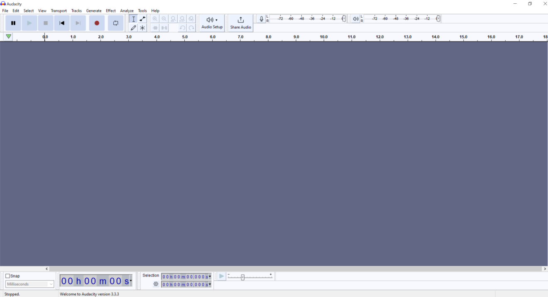This screenshot has height=297, width=548.
Task: Expand the time display format arrow
Action: click(x=131, y=281)
